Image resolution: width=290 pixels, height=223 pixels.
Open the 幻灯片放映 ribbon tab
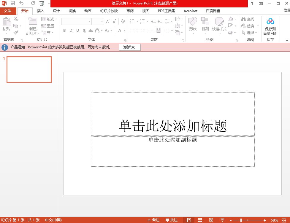click(x=109, y=11)
